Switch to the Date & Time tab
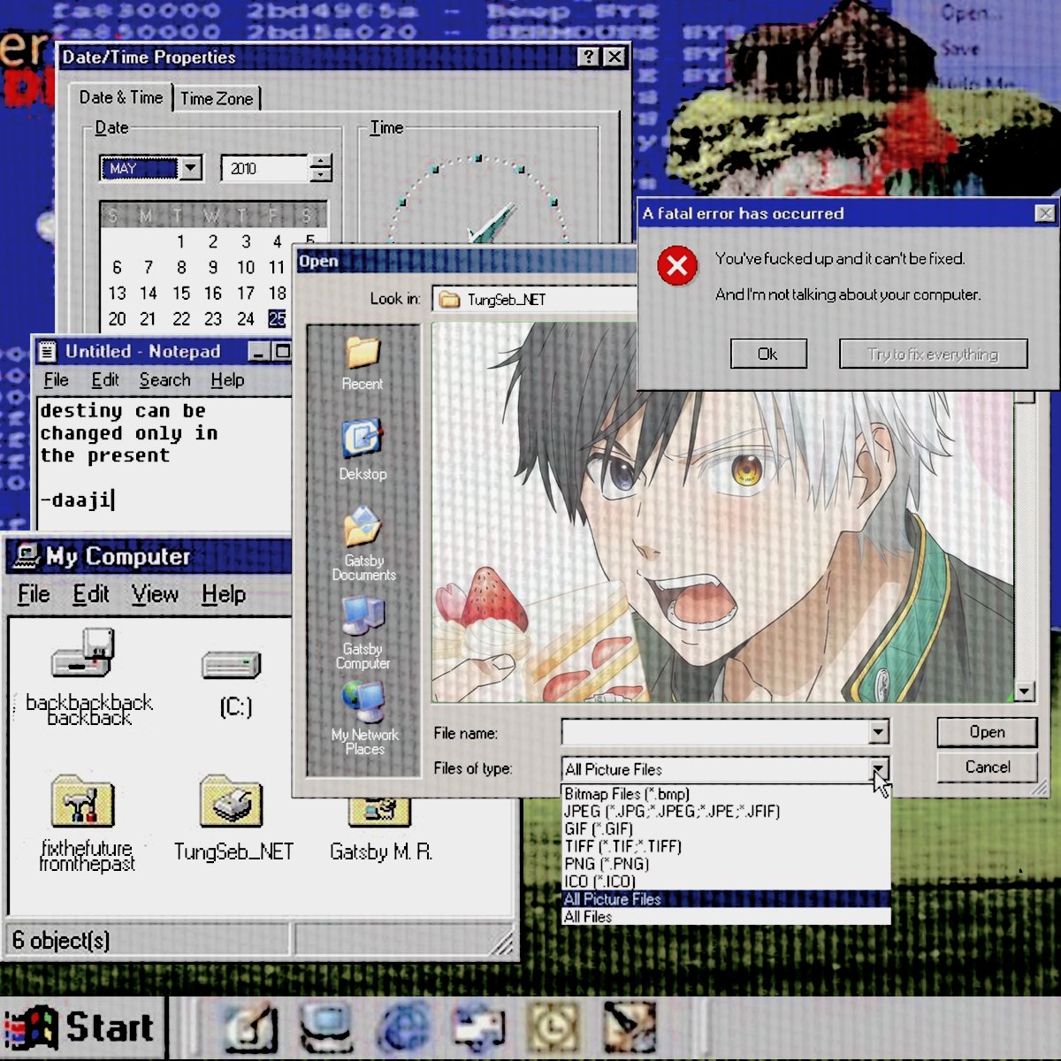Viewport: 1061px width, 1061px height. tap(121, 97)
